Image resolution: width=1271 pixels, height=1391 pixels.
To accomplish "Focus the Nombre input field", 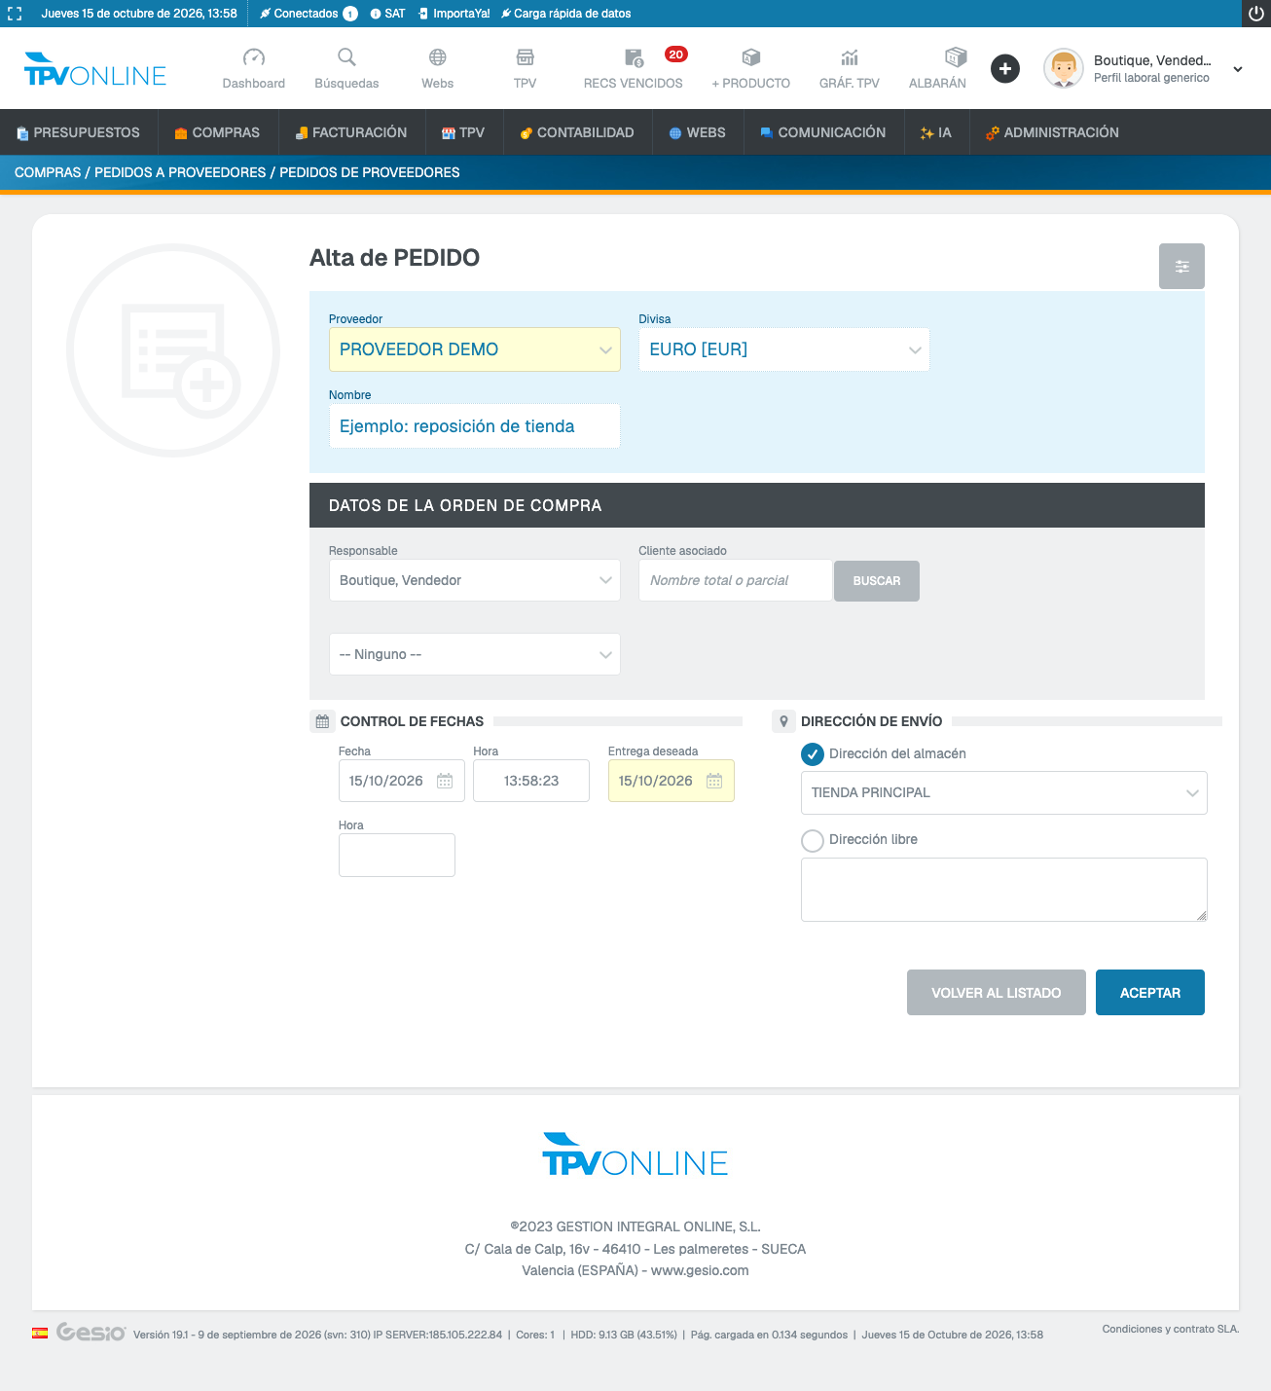I will point(475,426).
